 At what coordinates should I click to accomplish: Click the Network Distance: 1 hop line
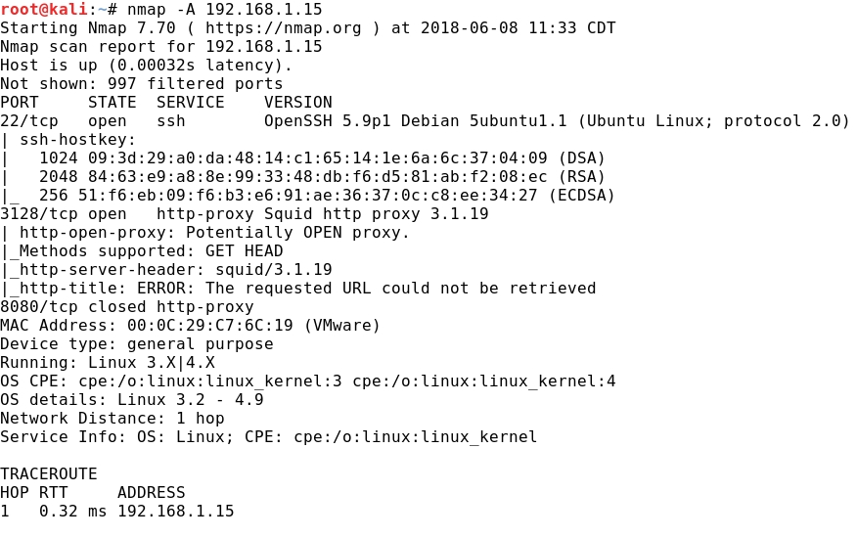pos(113,419)
